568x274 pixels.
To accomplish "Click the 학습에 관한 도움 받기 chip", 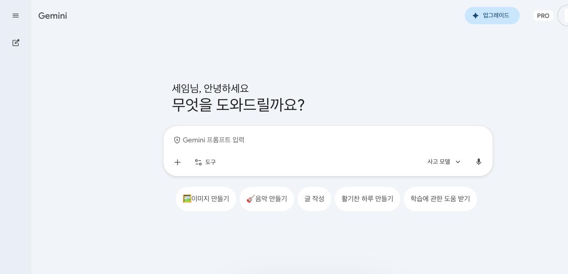I will tap(440, 199).
